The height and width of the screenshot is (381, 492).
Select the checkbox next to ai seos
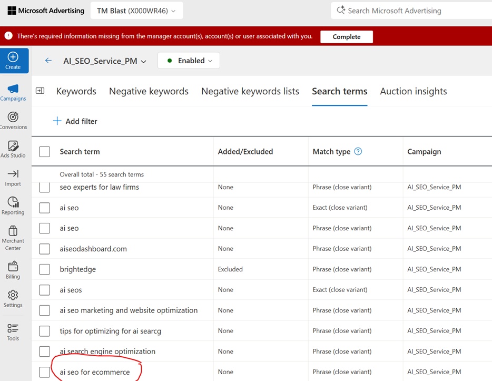pyautogui.click(x=44, y=290)
